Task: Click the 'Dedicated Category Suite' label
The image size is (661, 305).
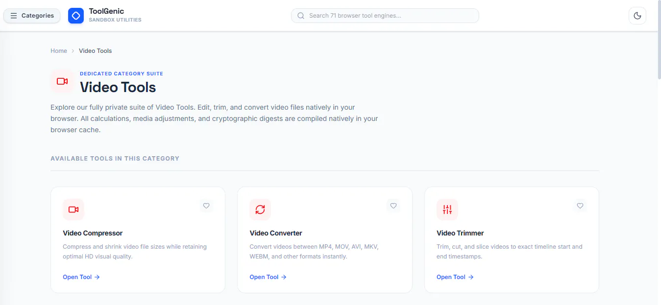Action: tap(122, 73)
